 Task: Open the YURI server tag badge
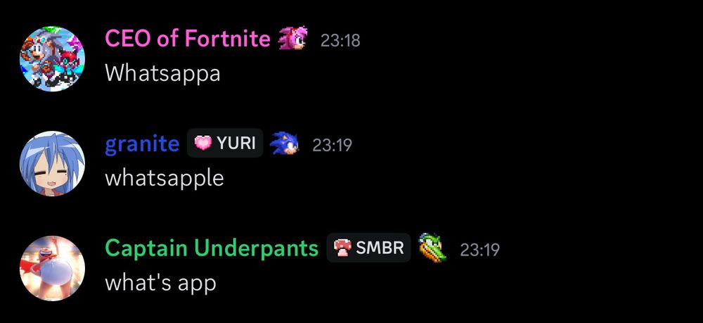(225, 143)
